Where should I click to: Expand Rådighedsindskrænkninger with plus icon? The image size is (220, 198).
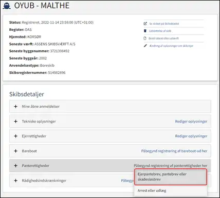15,181
